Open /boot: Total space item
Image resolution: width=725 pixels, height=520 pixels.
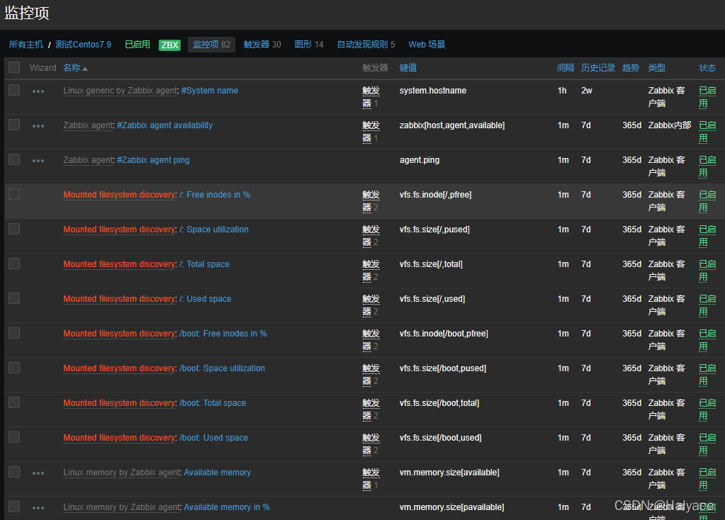coord(213,402)
